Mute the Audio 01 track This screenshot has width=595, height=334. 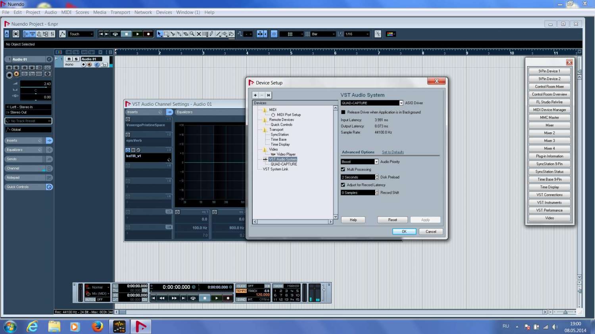69,59
